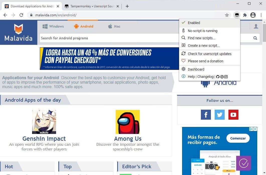Switch to the Windows platform tab

(53, 26)
